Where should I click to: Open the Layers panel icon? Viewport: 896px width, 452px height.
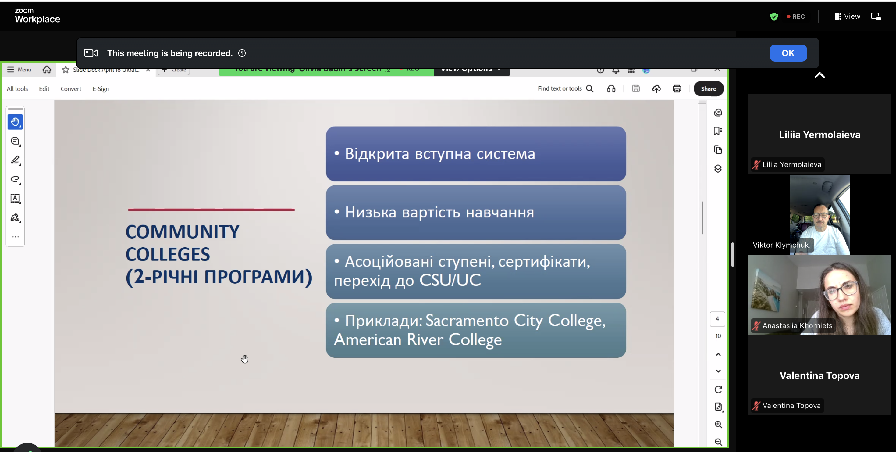718,169
